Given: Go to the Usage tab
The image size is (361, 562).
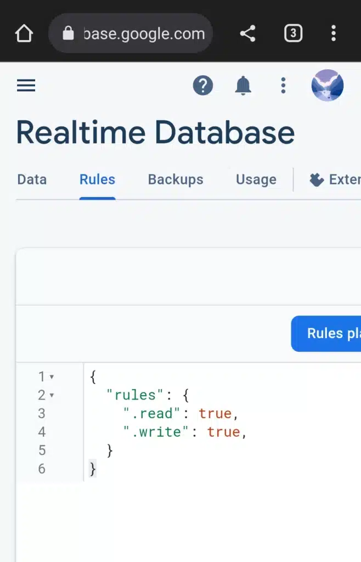Looking at the screenshot, I should 256,179.
